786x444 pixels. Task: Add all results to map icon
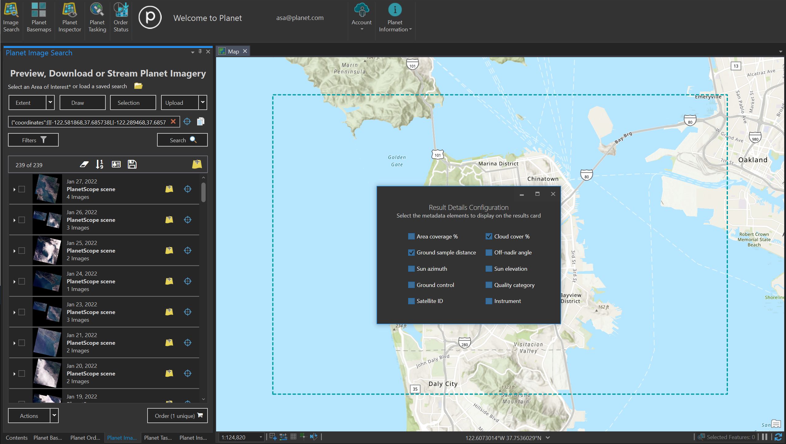pos(197,164)
